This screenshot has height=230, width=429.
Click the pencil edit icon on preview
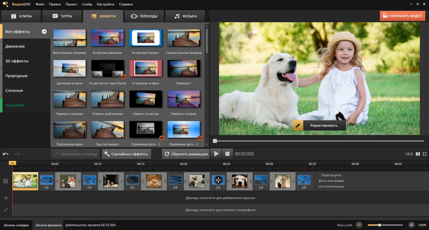298,125
